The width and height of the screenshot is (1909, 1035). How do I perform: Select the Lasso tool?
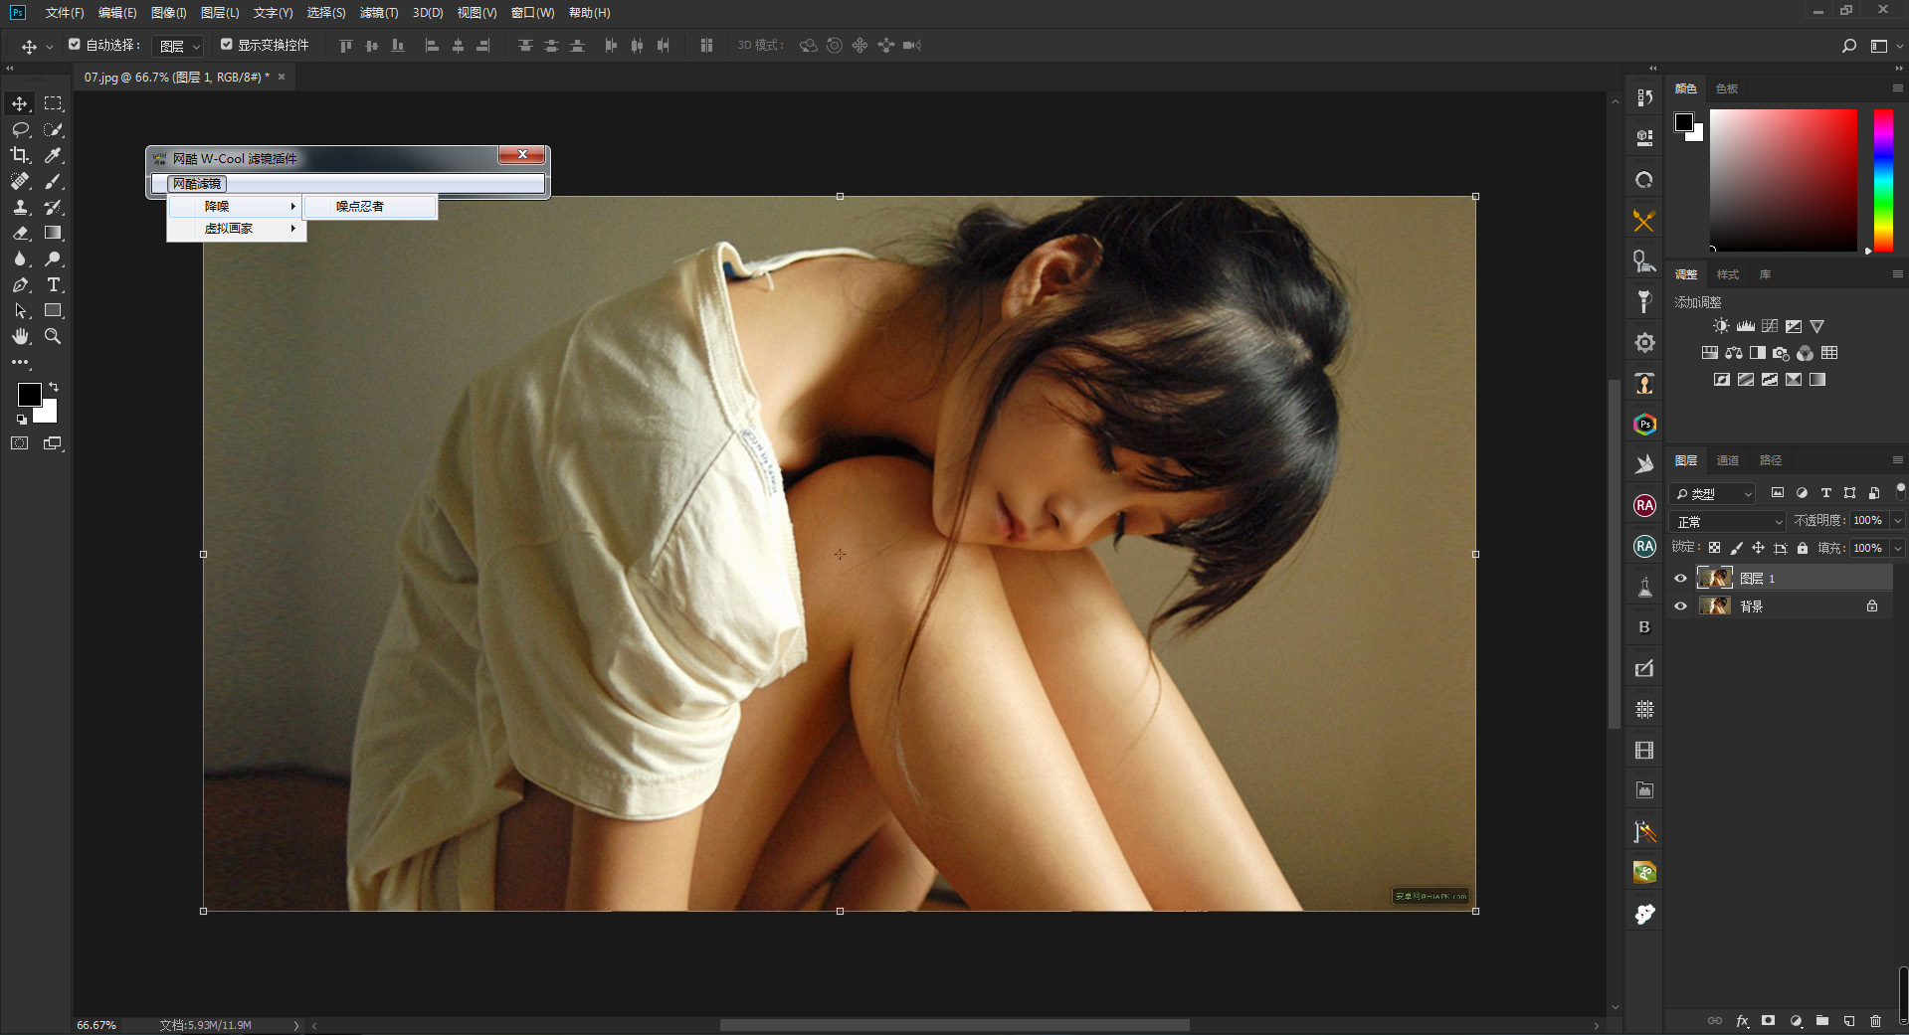pyautogui.click(x=20, y=129)
